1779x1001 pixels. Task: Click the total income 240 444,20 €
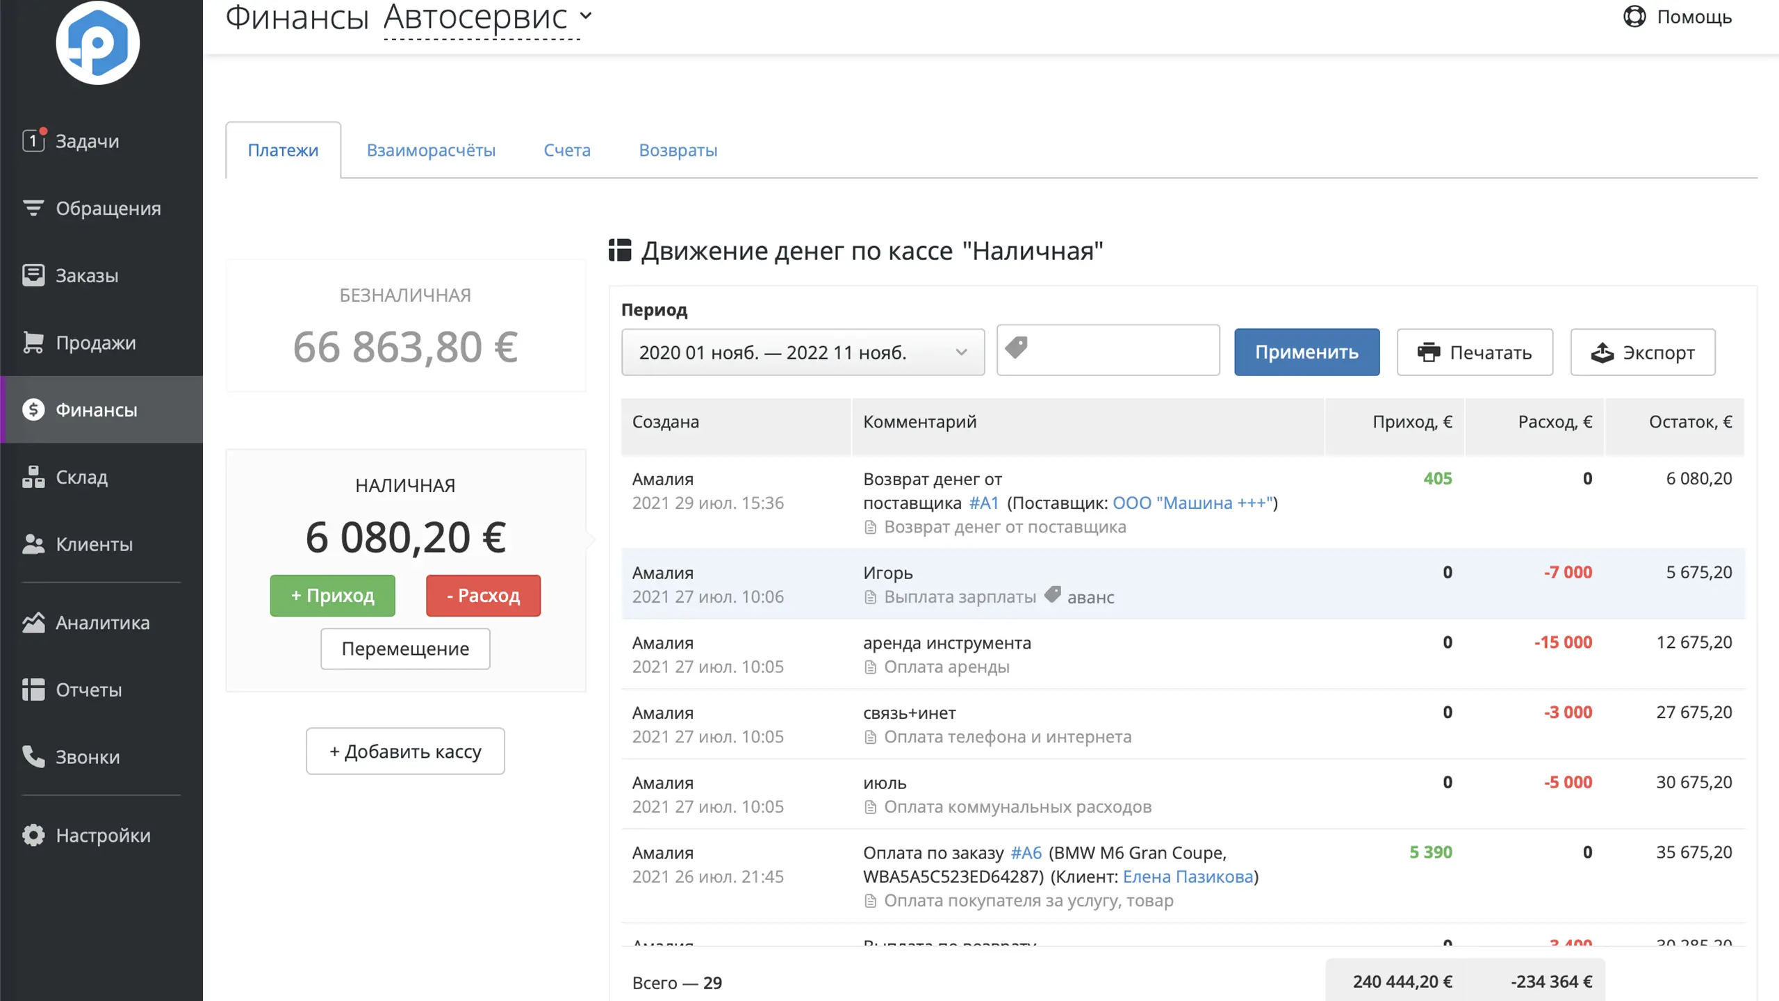[1402, 982]
